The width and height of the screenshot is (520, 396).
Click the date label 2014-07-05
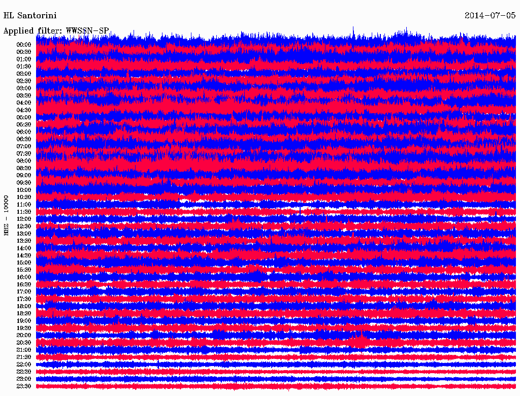(490, 16)
